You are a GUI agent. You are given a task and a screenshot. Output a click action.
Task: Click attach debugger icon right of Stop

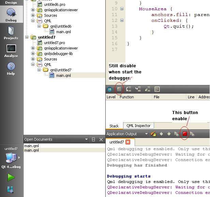click(192, 134)
